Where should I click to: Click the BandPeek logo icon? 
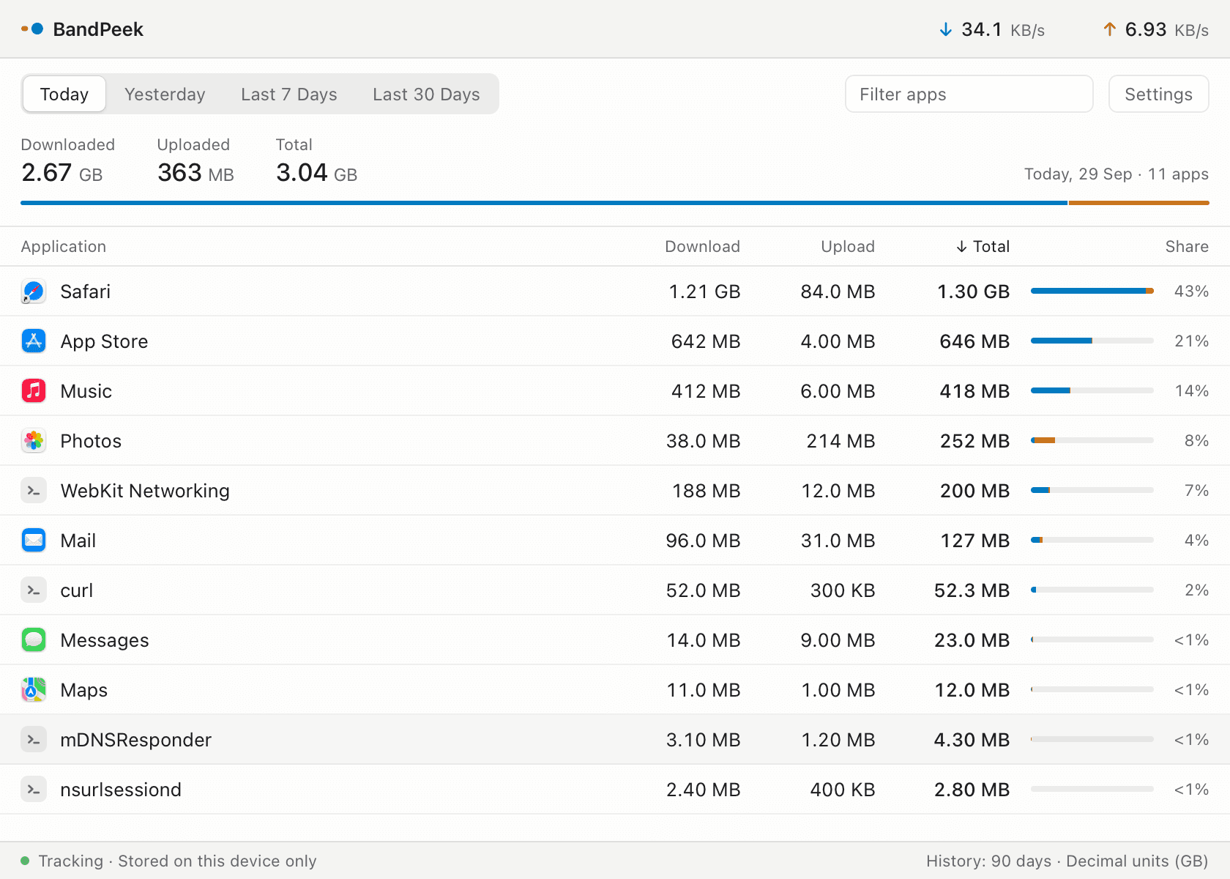click(32, 29)
